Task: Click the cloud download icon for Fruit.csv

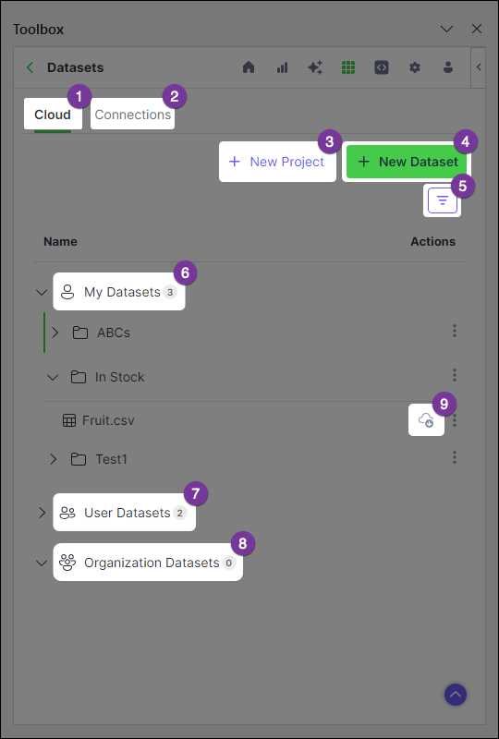Action: [426, 419]
